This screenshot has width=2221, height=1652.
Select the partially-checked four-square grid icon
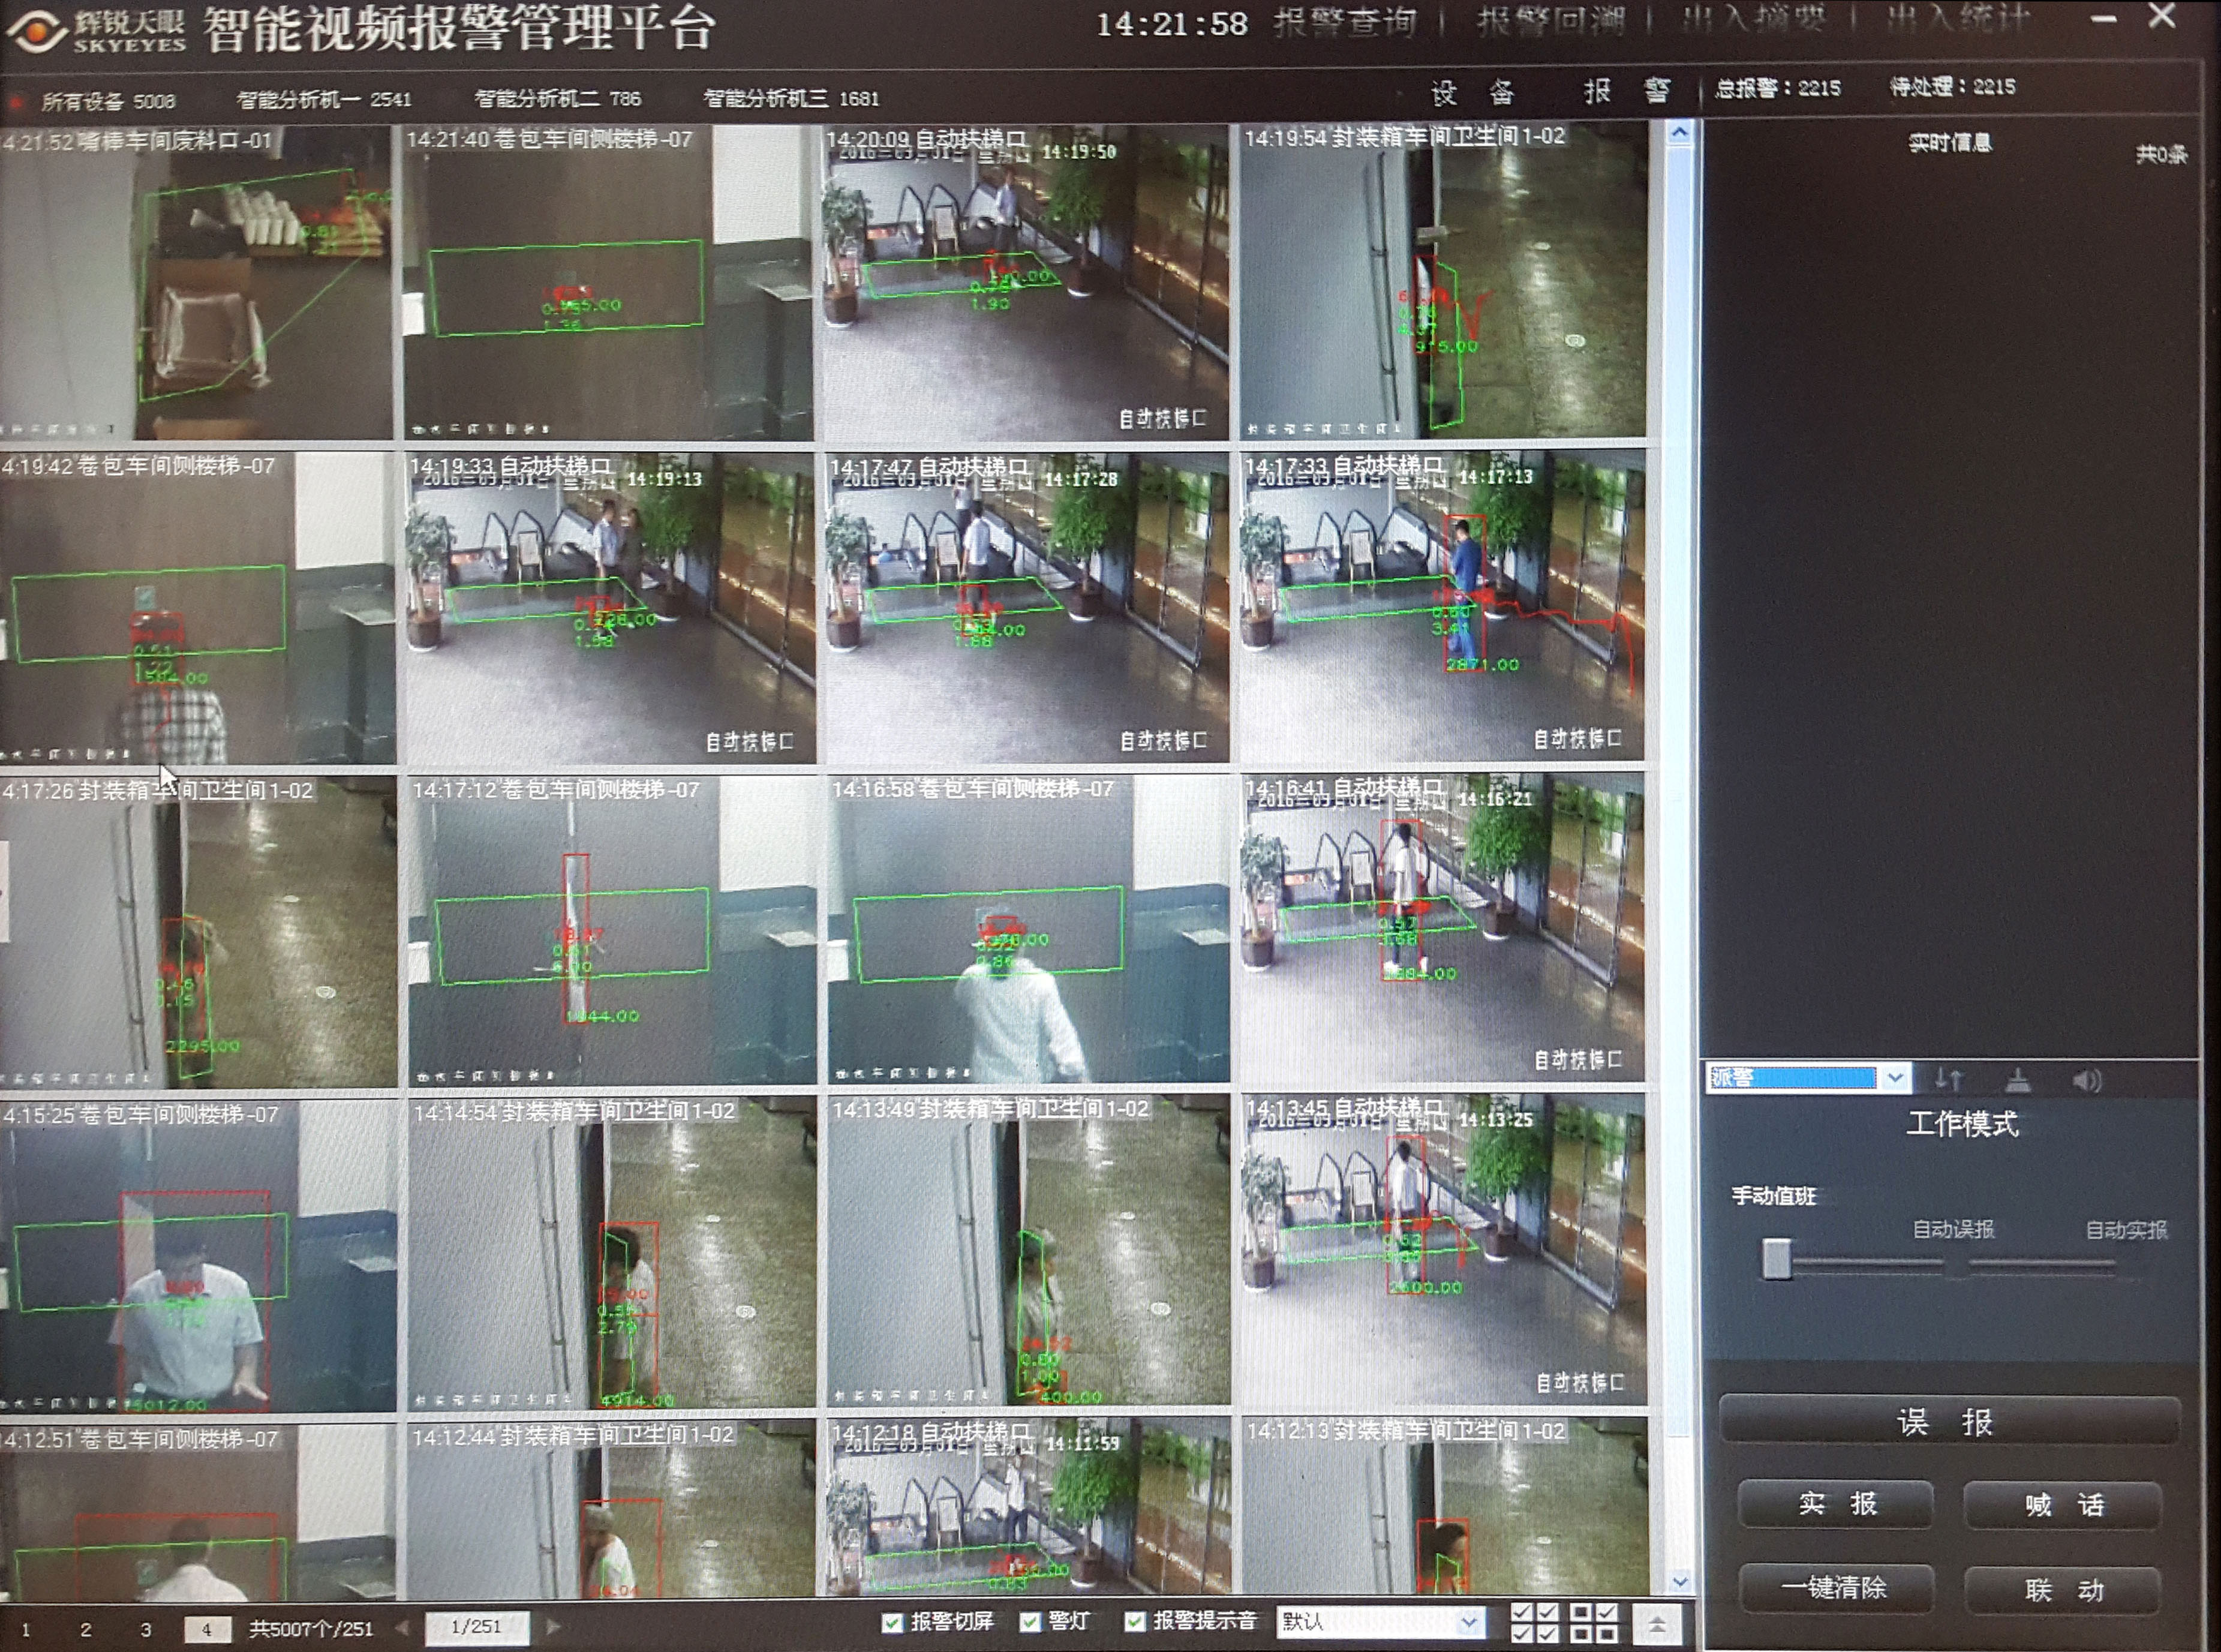click(1594, 1623)
